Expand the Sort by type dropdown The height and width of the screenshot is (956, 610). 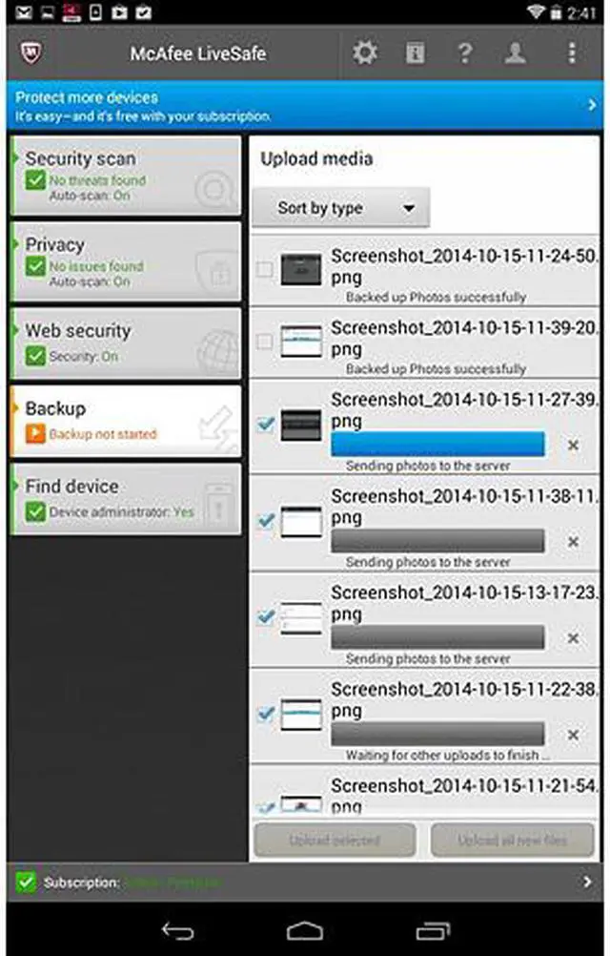341,208
